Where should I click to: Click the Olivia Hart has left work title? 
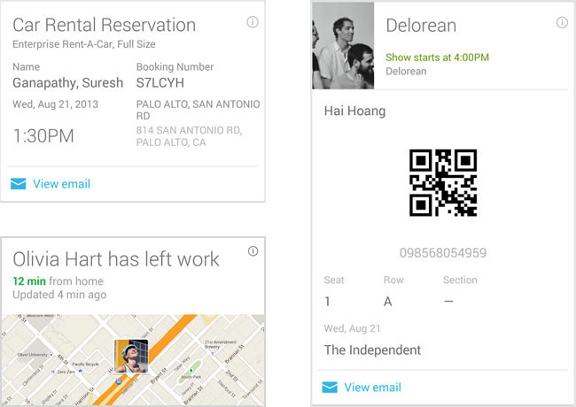116,259
